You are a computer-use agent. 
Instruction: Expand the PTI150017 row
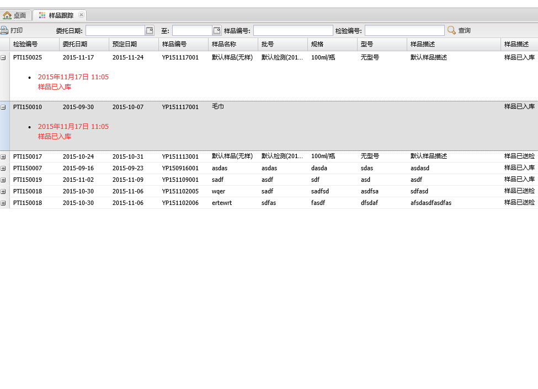[3, 157]
